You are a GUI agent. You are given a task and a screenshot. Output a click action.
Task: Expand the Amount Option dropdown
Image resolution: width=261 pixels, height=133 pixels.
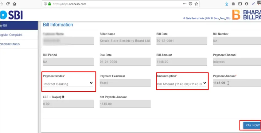tap(181, 83)
